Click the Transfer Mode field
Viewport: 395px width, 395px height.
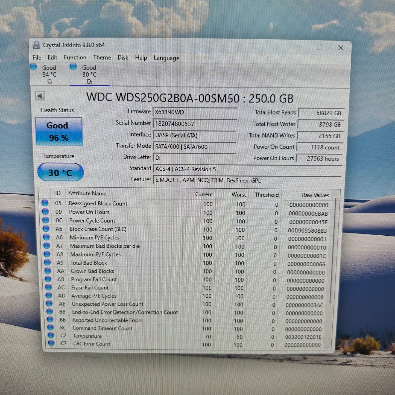(x=194, y=147)
